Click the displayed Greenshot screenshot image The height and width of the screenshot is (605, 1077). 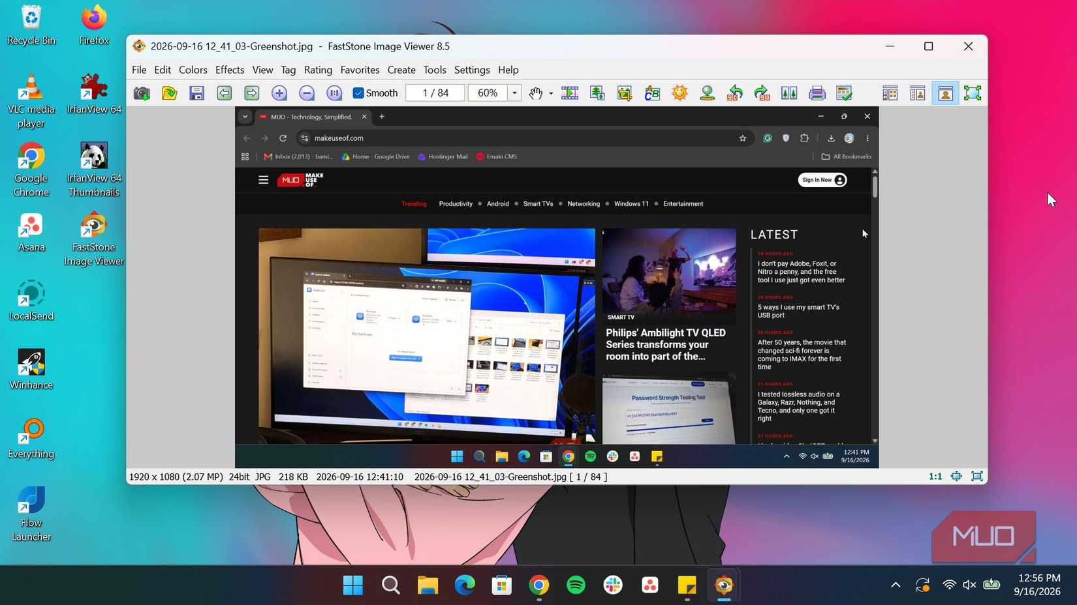click(557, 288)
